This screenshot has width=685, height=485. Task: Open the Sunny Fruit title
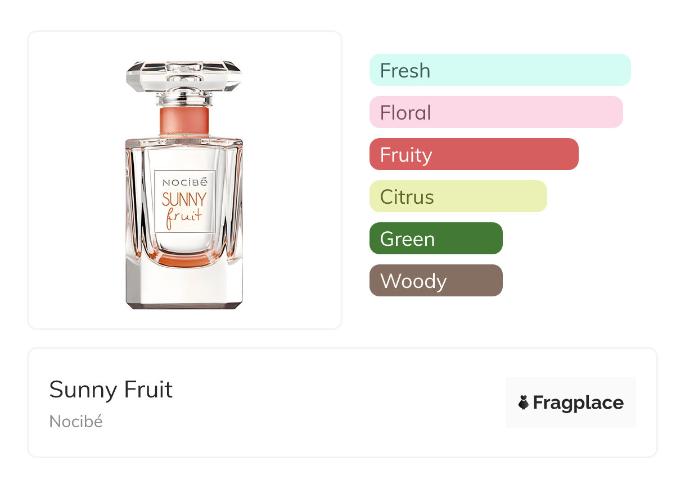coord(111,390)
